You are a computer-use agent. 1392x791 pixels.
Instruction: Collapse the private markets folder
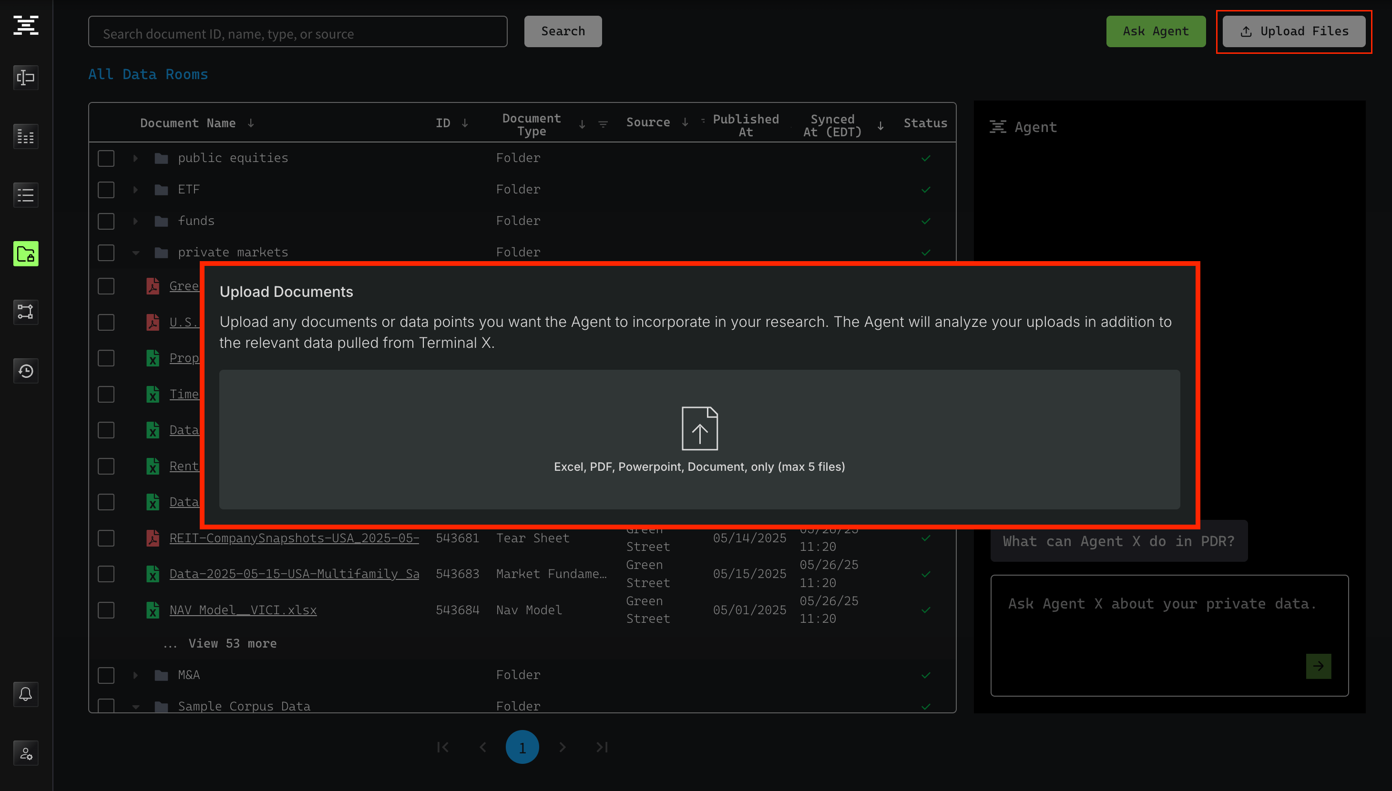point(135,253)
